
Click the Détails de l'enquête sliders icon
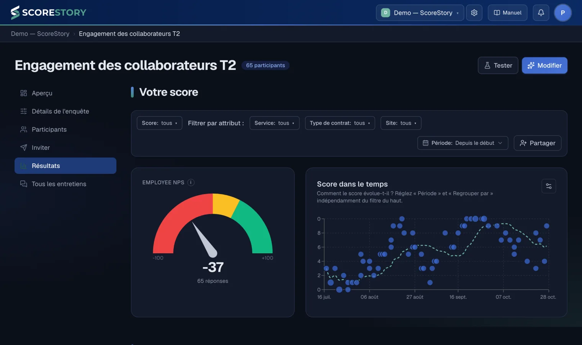pos(24,111)
